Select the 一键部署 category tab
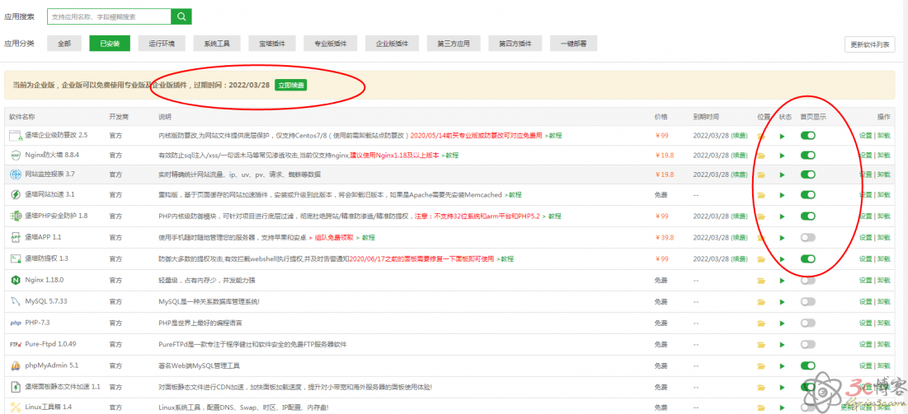 pyautogui.click(x=574, y=44)
